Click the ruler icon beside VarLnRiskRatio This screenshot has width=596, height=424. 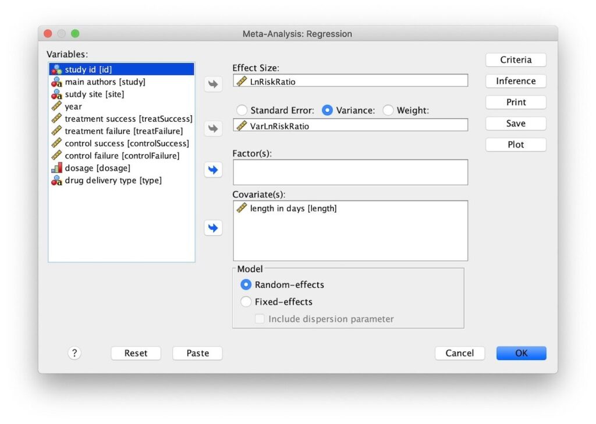(242, 125)
